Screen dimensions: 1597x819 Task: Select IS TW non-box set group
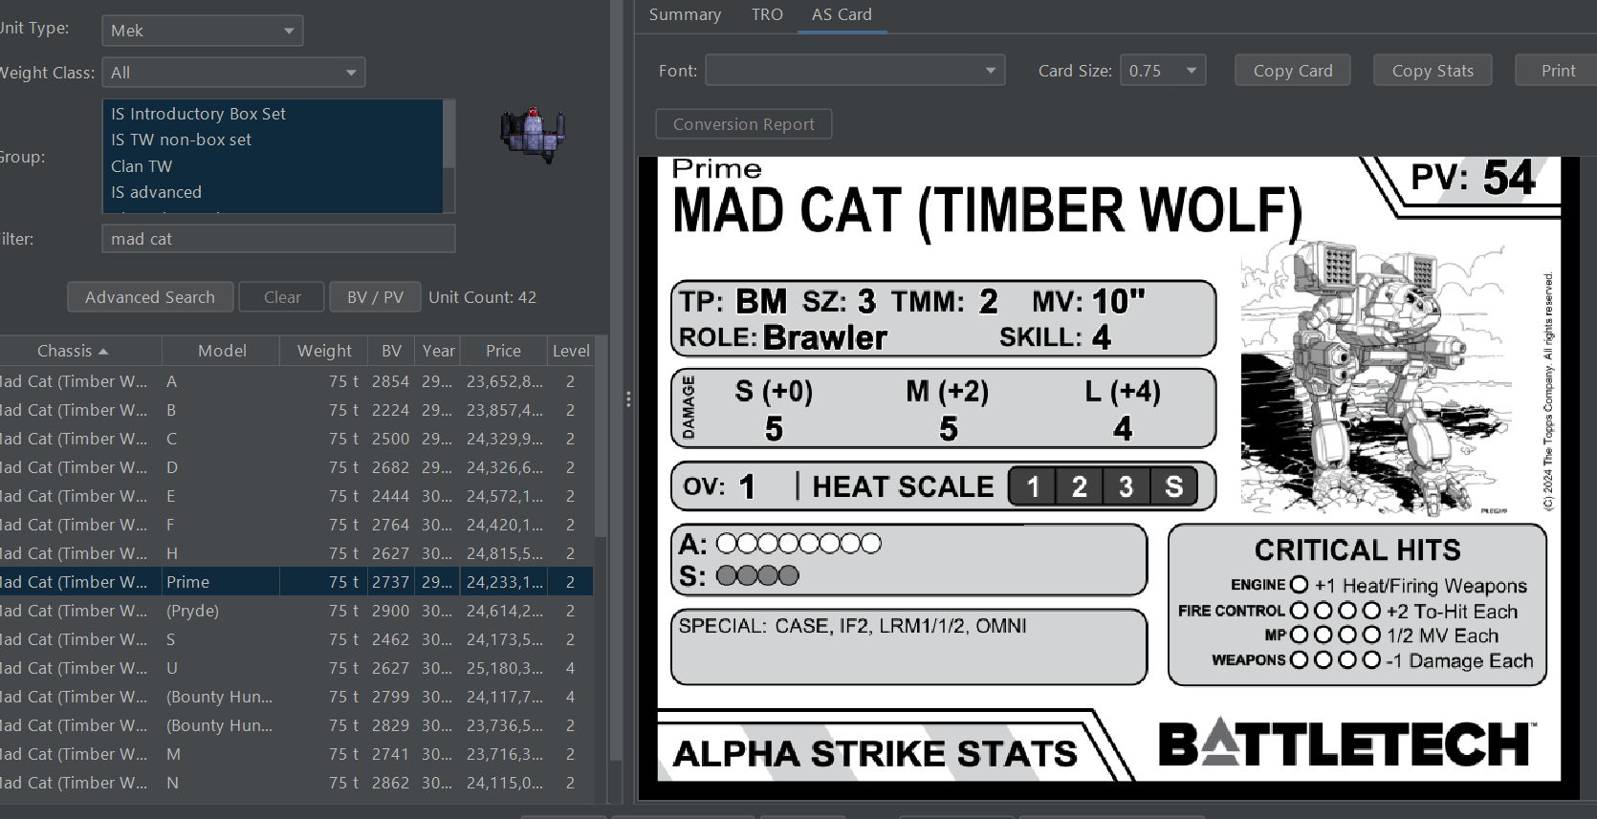click(273, 140)
